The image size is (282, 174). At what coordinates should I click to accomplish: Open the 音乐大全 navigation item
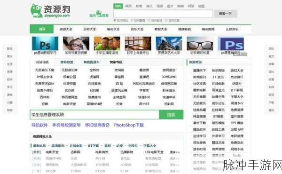[x=137, y=29]
